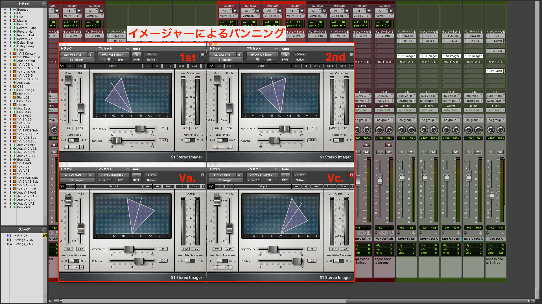This screenshot has width=542, height=304.
Task: Click undo arrow in 1st Imager toolbar
Action: coord(71,66)
